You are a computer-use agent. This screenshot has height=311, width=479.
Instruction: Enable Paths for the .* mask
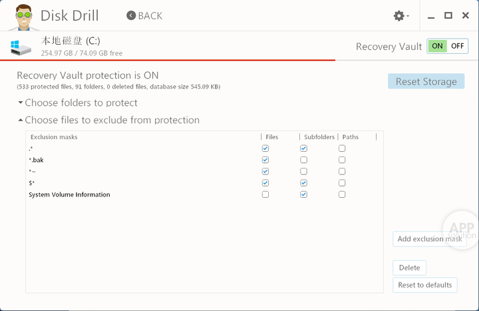coord(342,149)
